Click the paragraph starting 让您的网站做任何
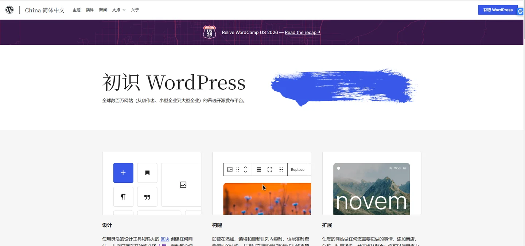The image size is (525, 246). pos(371,241)
